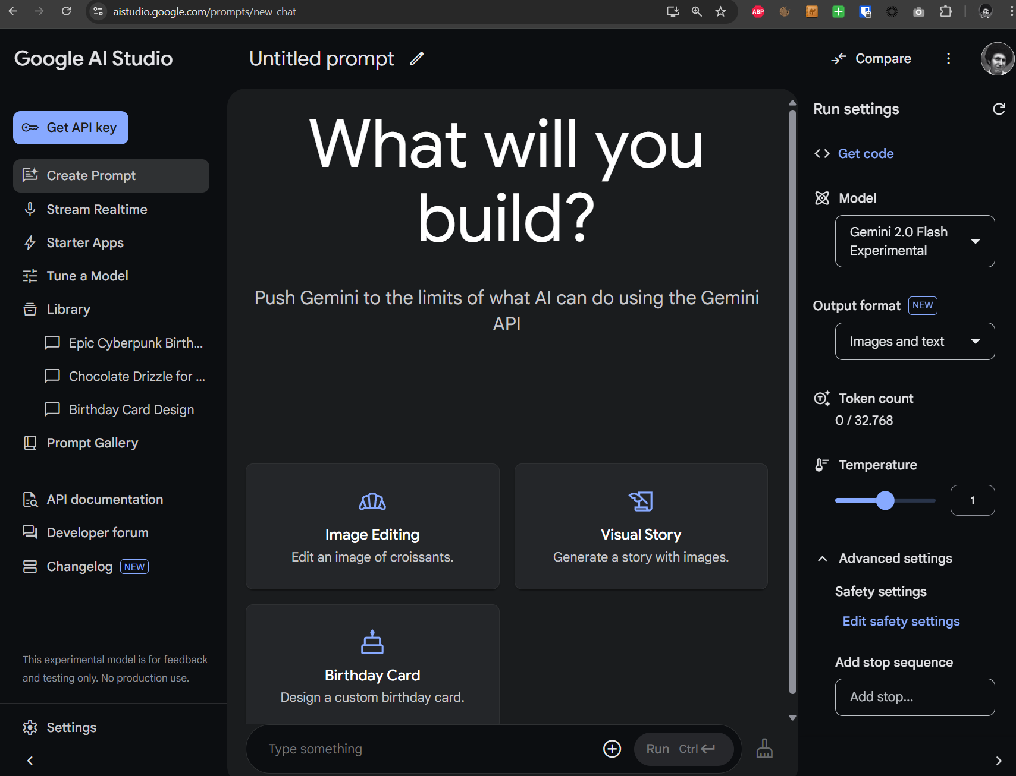Click the Model icon in Run settings

click(x=821, y=198)
